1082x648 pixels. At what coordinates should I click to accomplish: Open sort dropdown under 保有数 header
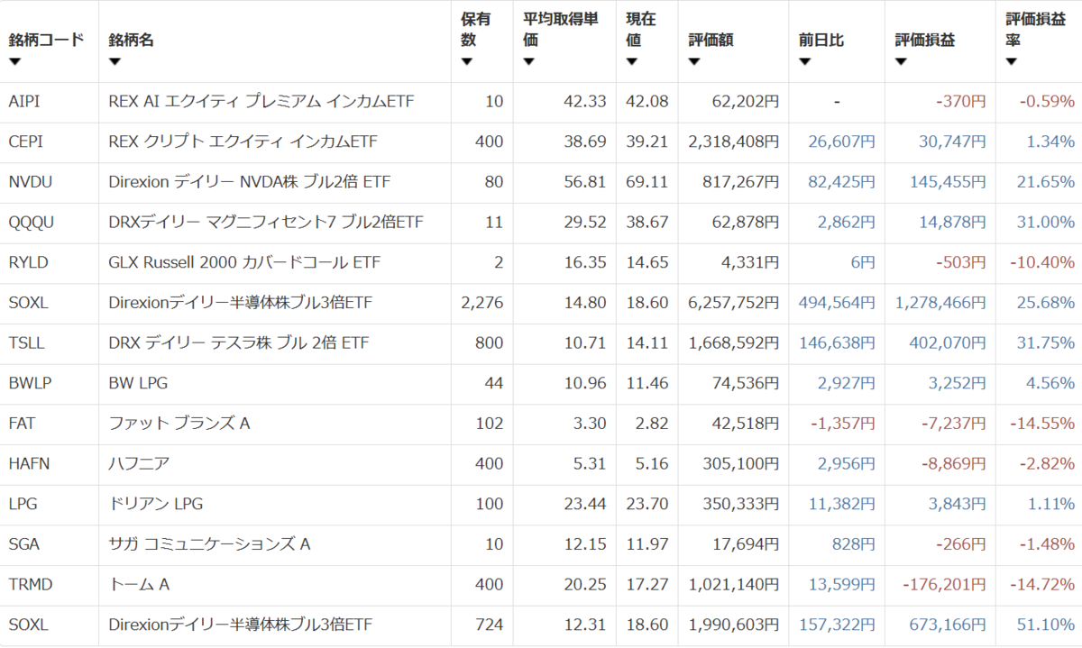pyautogui.click(x=466, y=62)
